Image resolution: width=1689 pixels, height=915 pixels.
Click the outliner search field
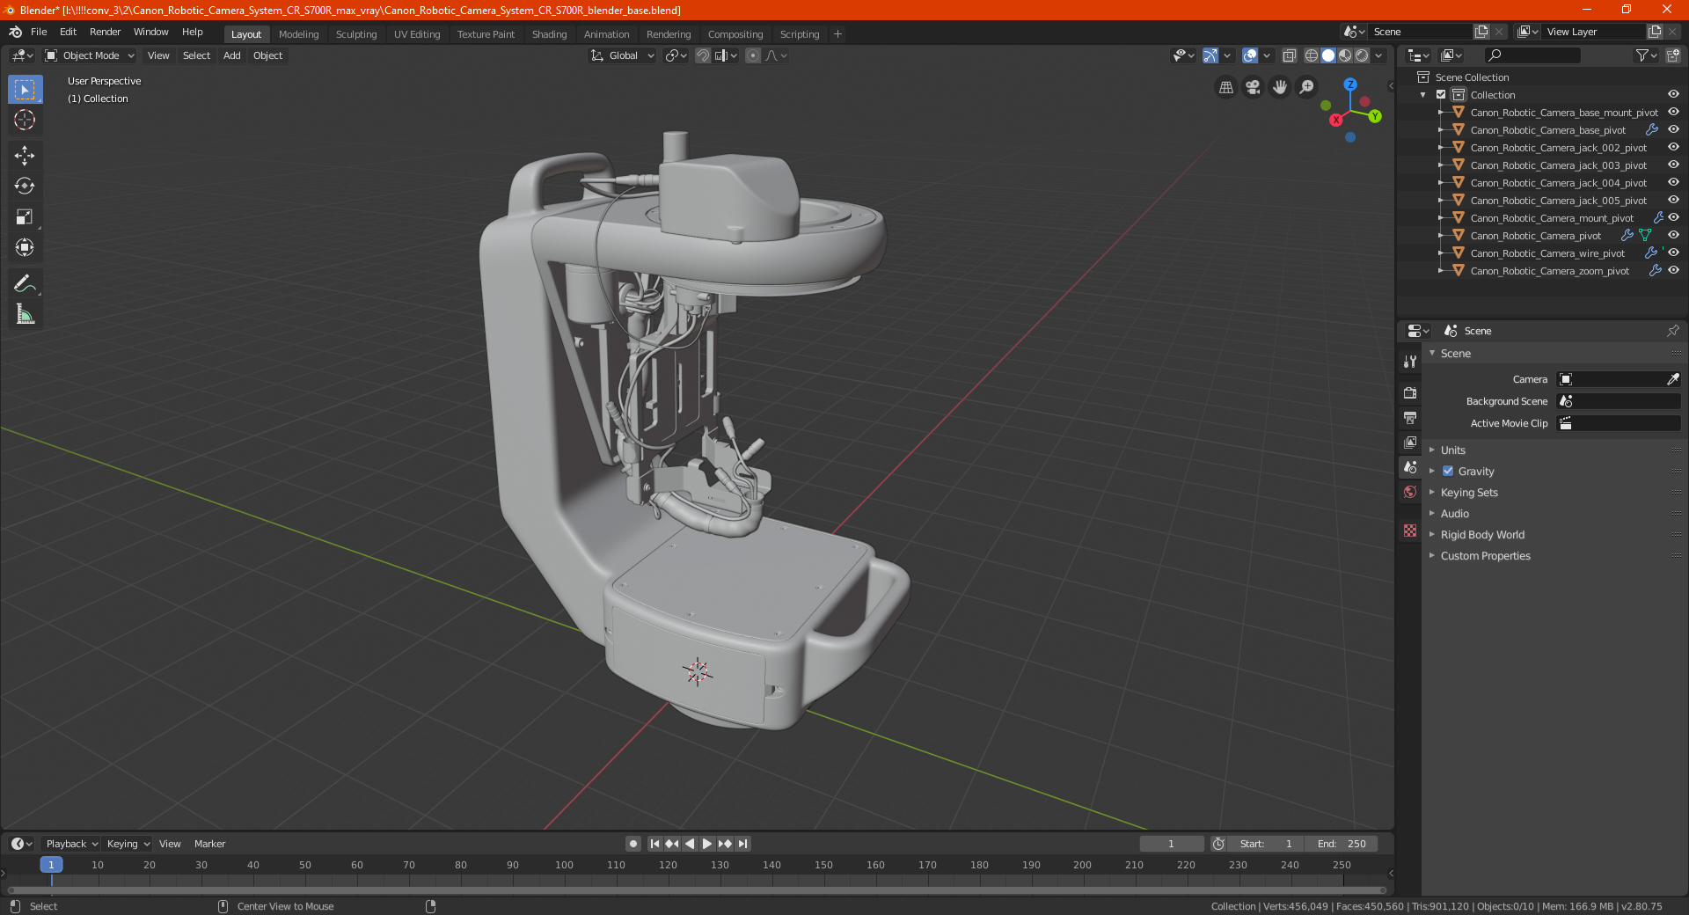pyautogui.click(x=1532, y=55)
